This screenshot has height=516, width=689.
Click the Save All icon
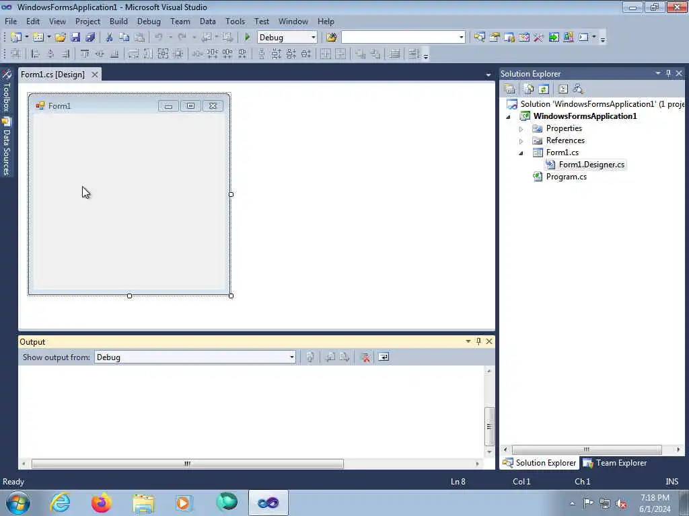tap(90, 38)
